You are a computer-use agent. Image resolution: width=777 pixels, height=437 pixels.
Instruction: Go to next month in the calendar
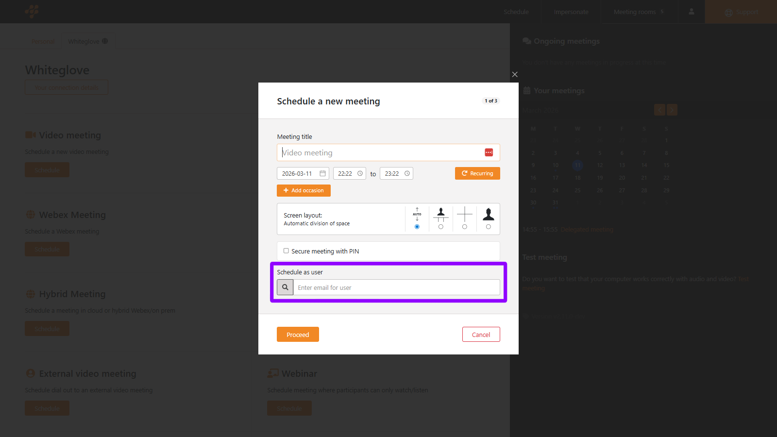tap(672, 110)
